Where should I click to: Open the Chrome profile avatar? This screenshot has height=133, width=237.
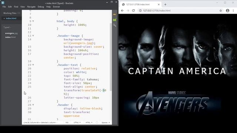pos(228,11)
